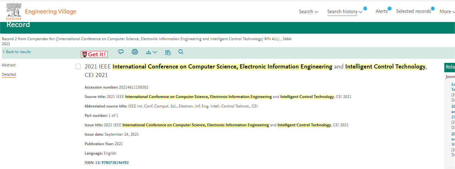This screenshot has height=169, width=455.
Task: Open the Engineering Village home link
Action: (x=51, y=12)
